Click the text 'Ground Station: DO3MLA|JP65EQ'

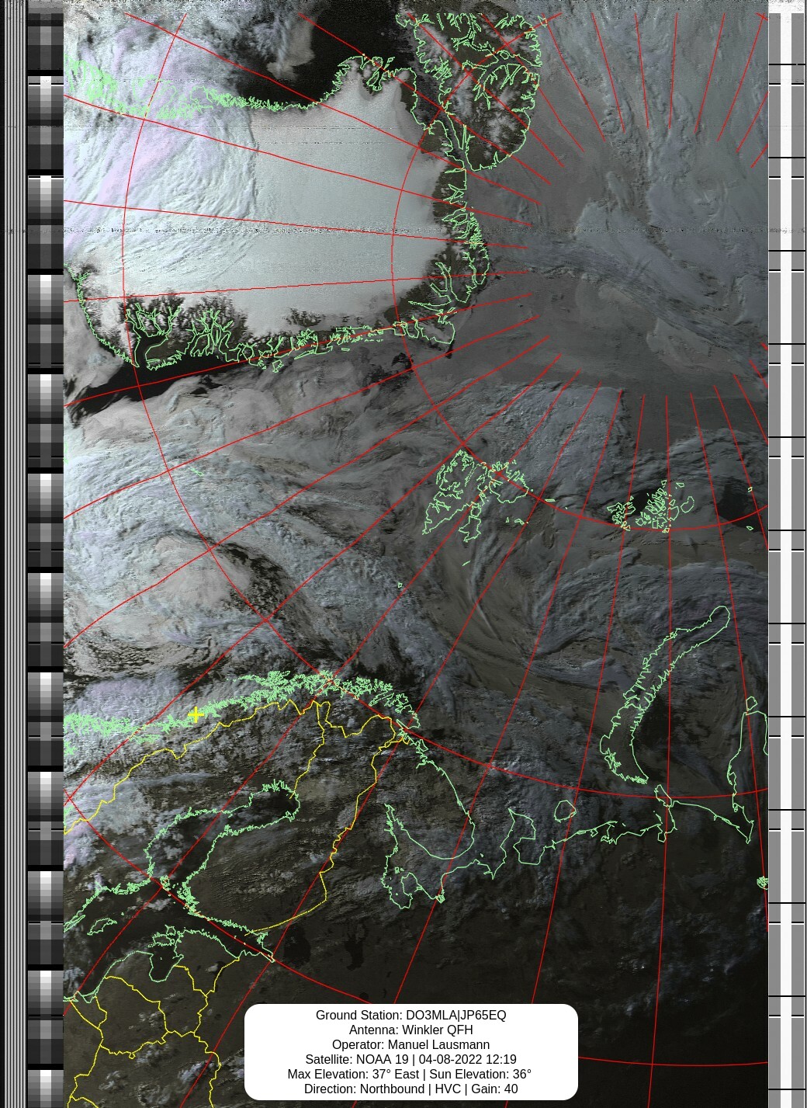point(410,1015)
